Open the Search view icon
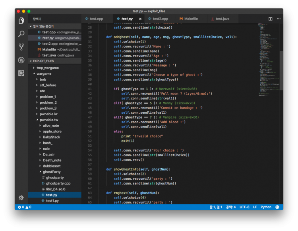 tap(21, 34)
